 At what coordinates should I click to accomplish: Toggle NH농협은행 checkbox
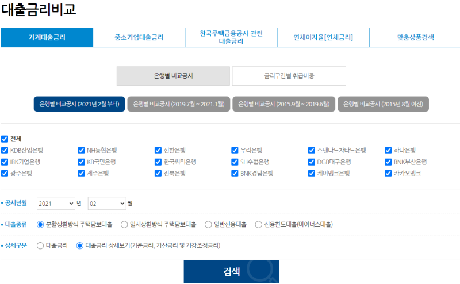point(81,151)
